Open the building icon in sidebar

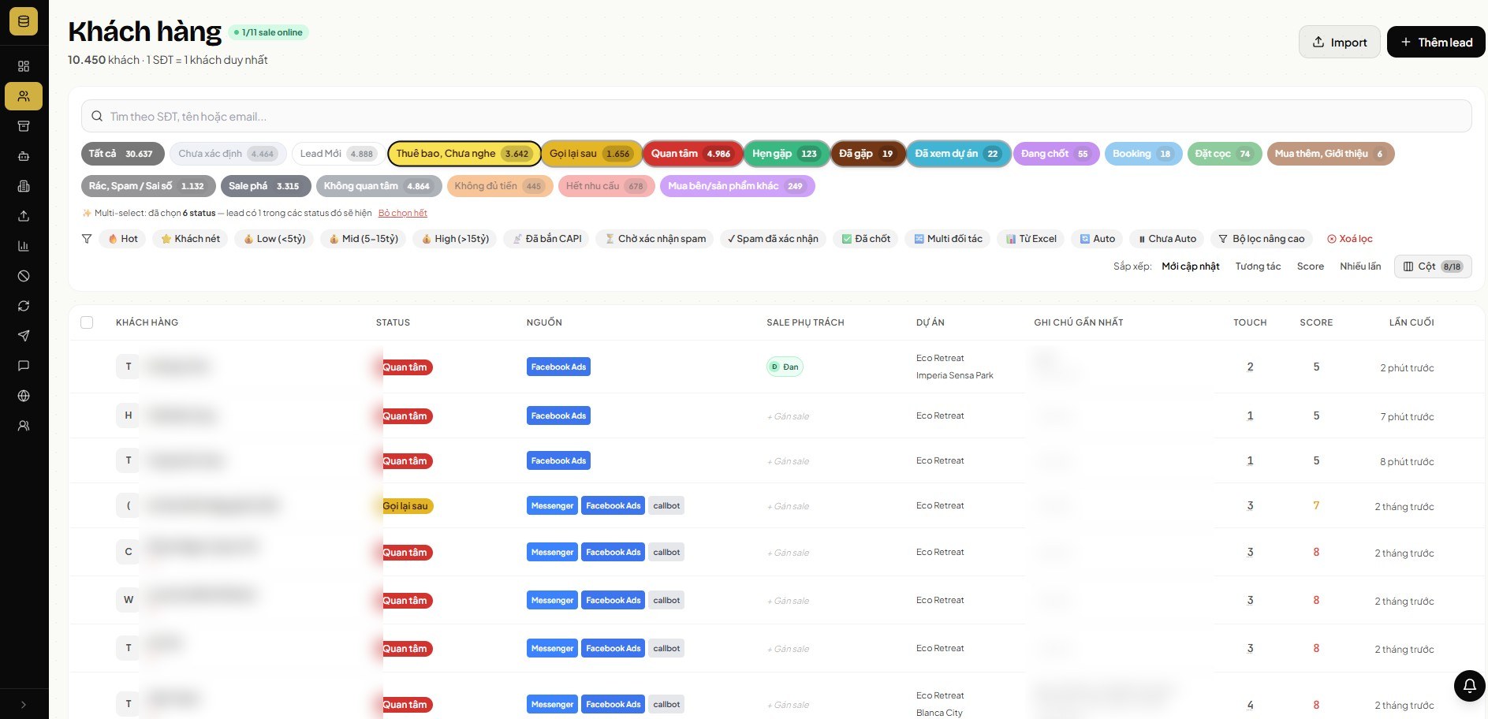(24, 186)
